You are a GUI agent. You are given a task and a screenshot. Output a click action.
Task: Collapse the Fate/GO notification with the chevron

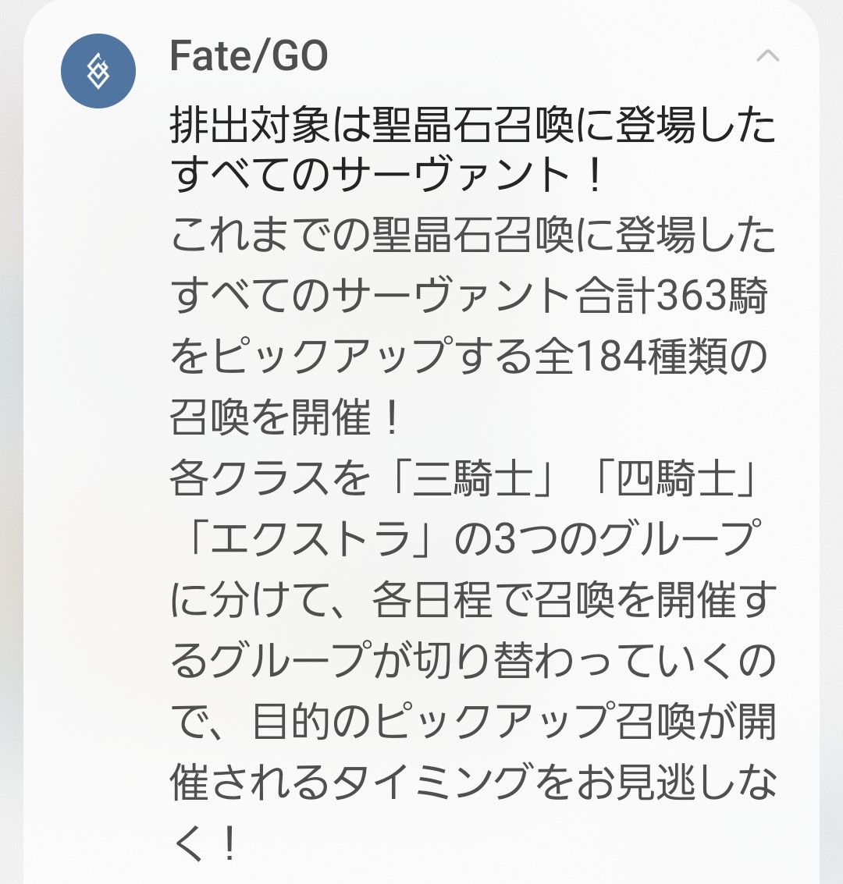pyautogui.click(x=768, y=56)
